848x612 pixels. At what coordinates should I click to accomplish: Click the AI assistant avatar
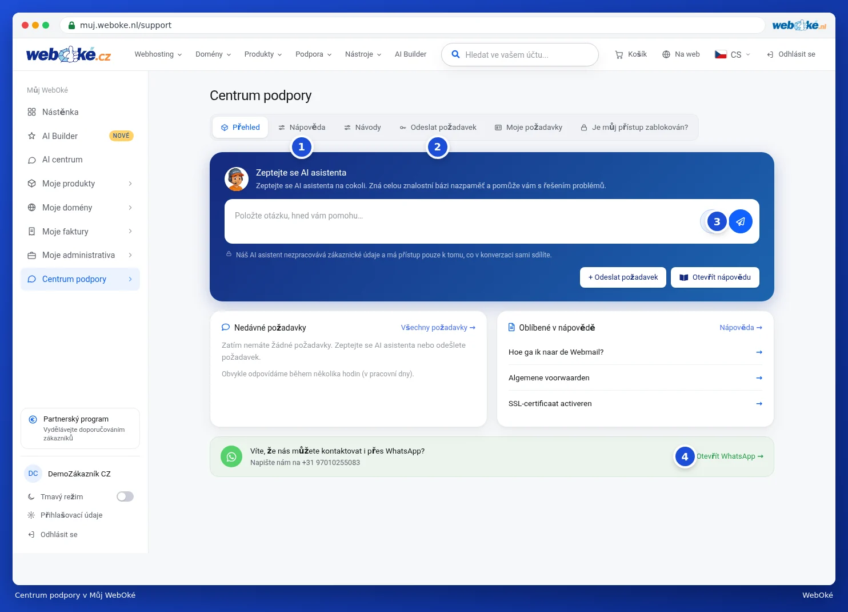tap(237, 179)
